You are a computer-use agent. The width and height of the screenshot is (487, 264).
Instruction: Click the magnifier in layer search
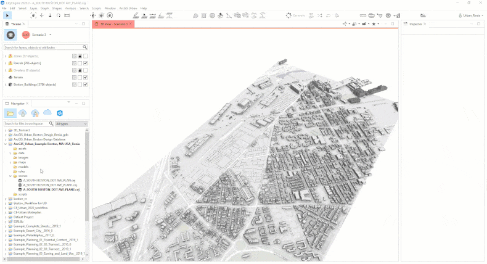(85, 47)
